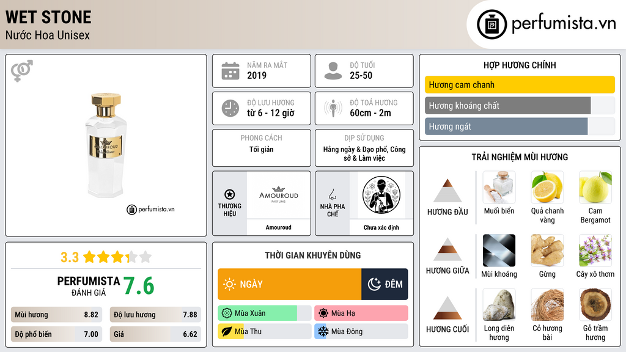Click the Thời gian khuyên dùng heading

pyautogui.click(x=313, y=255)
